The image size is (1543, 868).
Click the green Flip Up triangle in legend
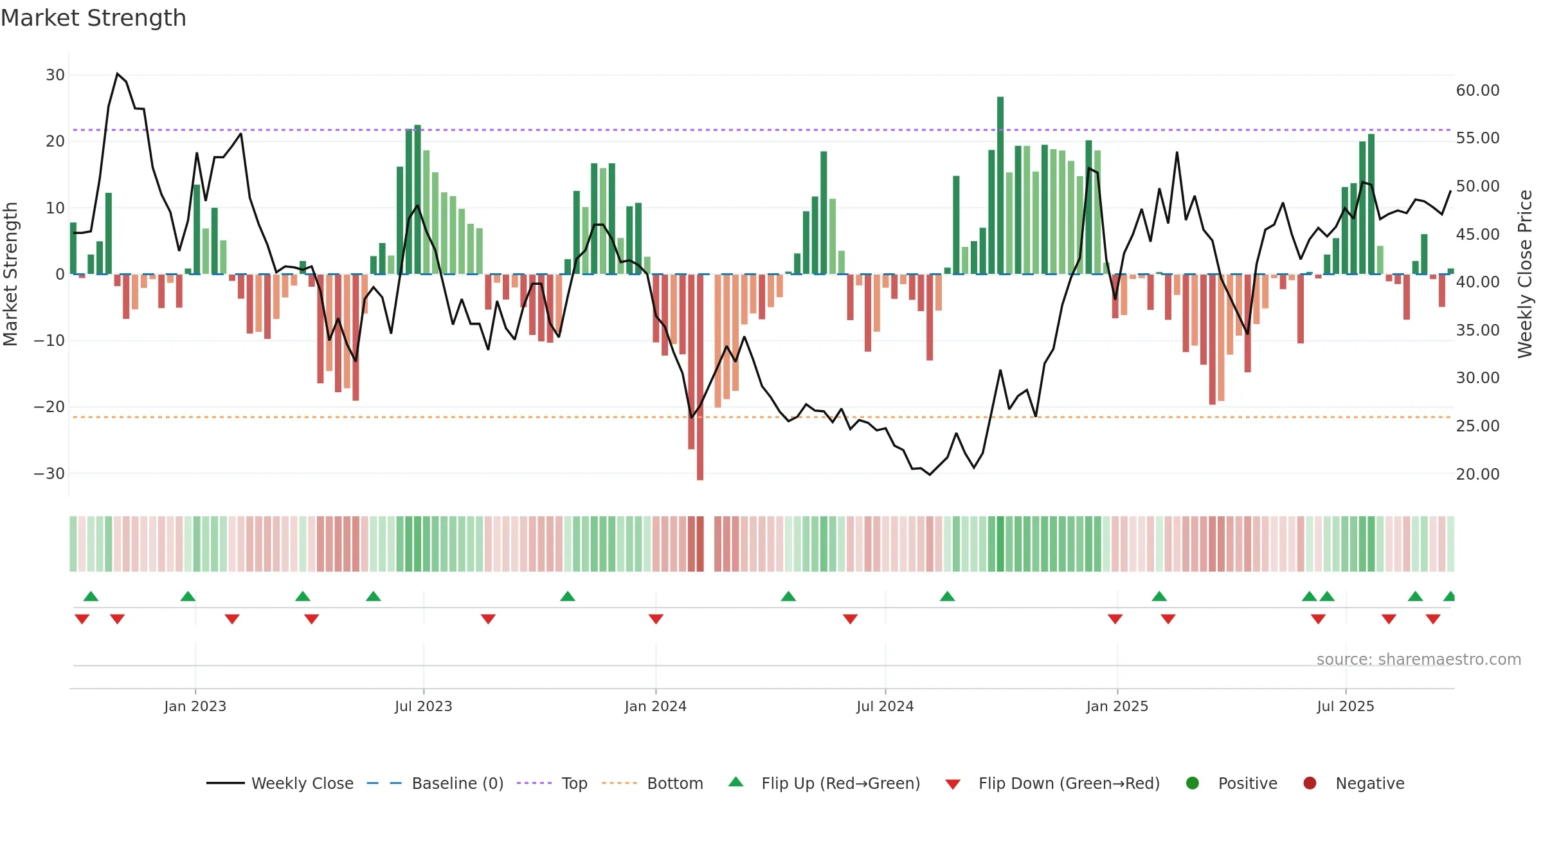736,782
